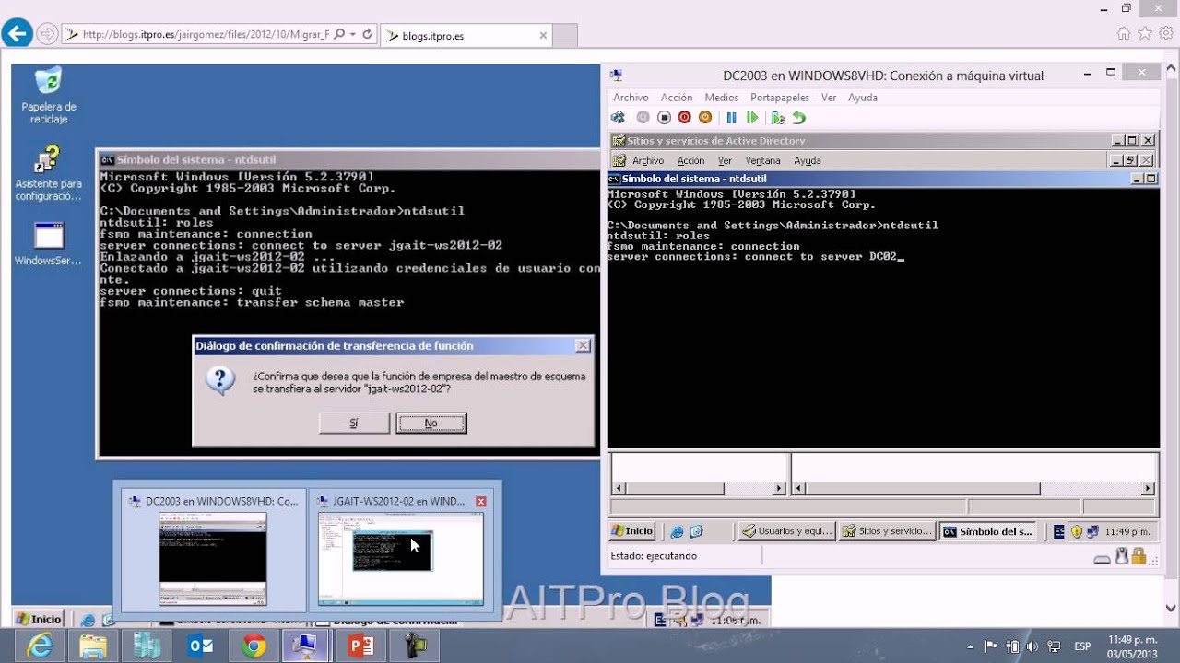Click the ES language indicator in VM tray
The width and height of the screenshot is (1180, 663).
point(1059,531)
